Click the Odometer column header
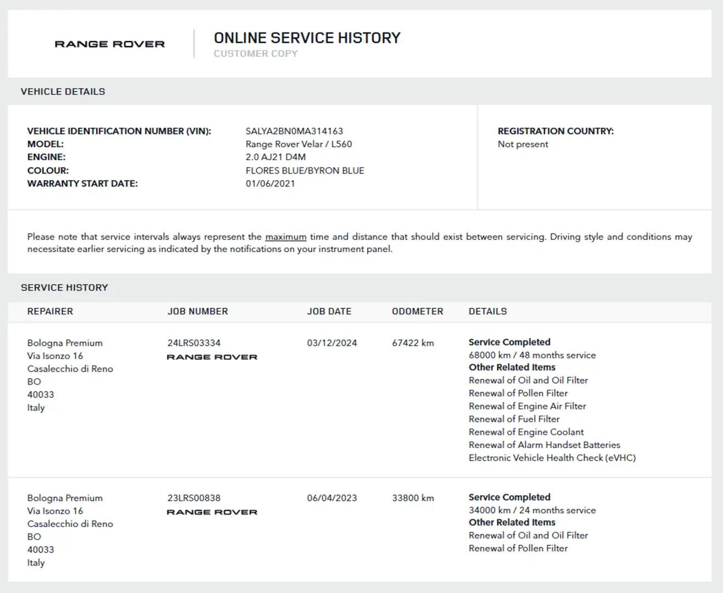723x593 pixels. [x=417, y=311]
